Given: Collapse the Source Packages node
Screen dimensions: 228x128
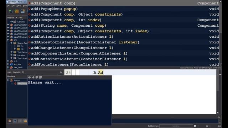Looking at the screenshot, I should click(x=11, y=43).
